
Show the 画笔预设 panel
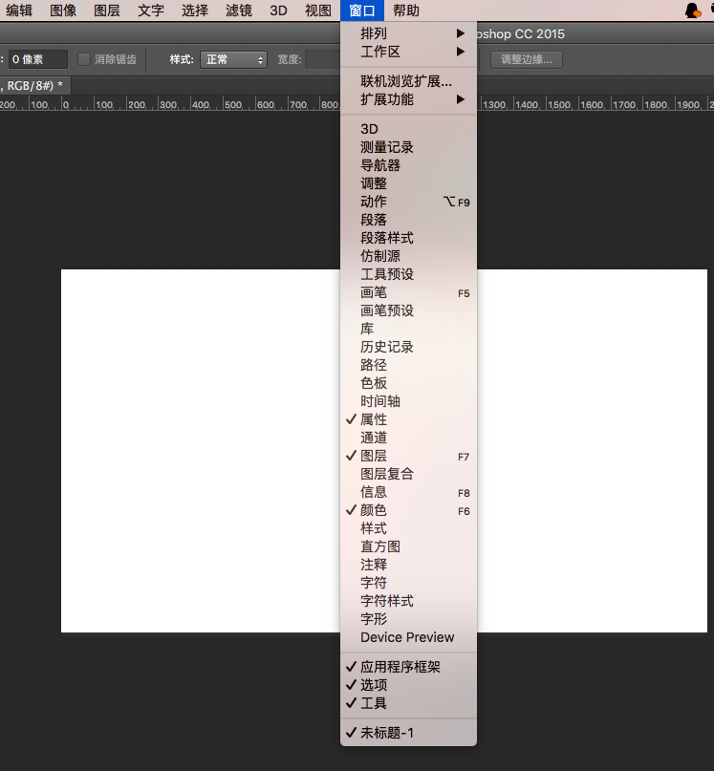coord(408,311)
